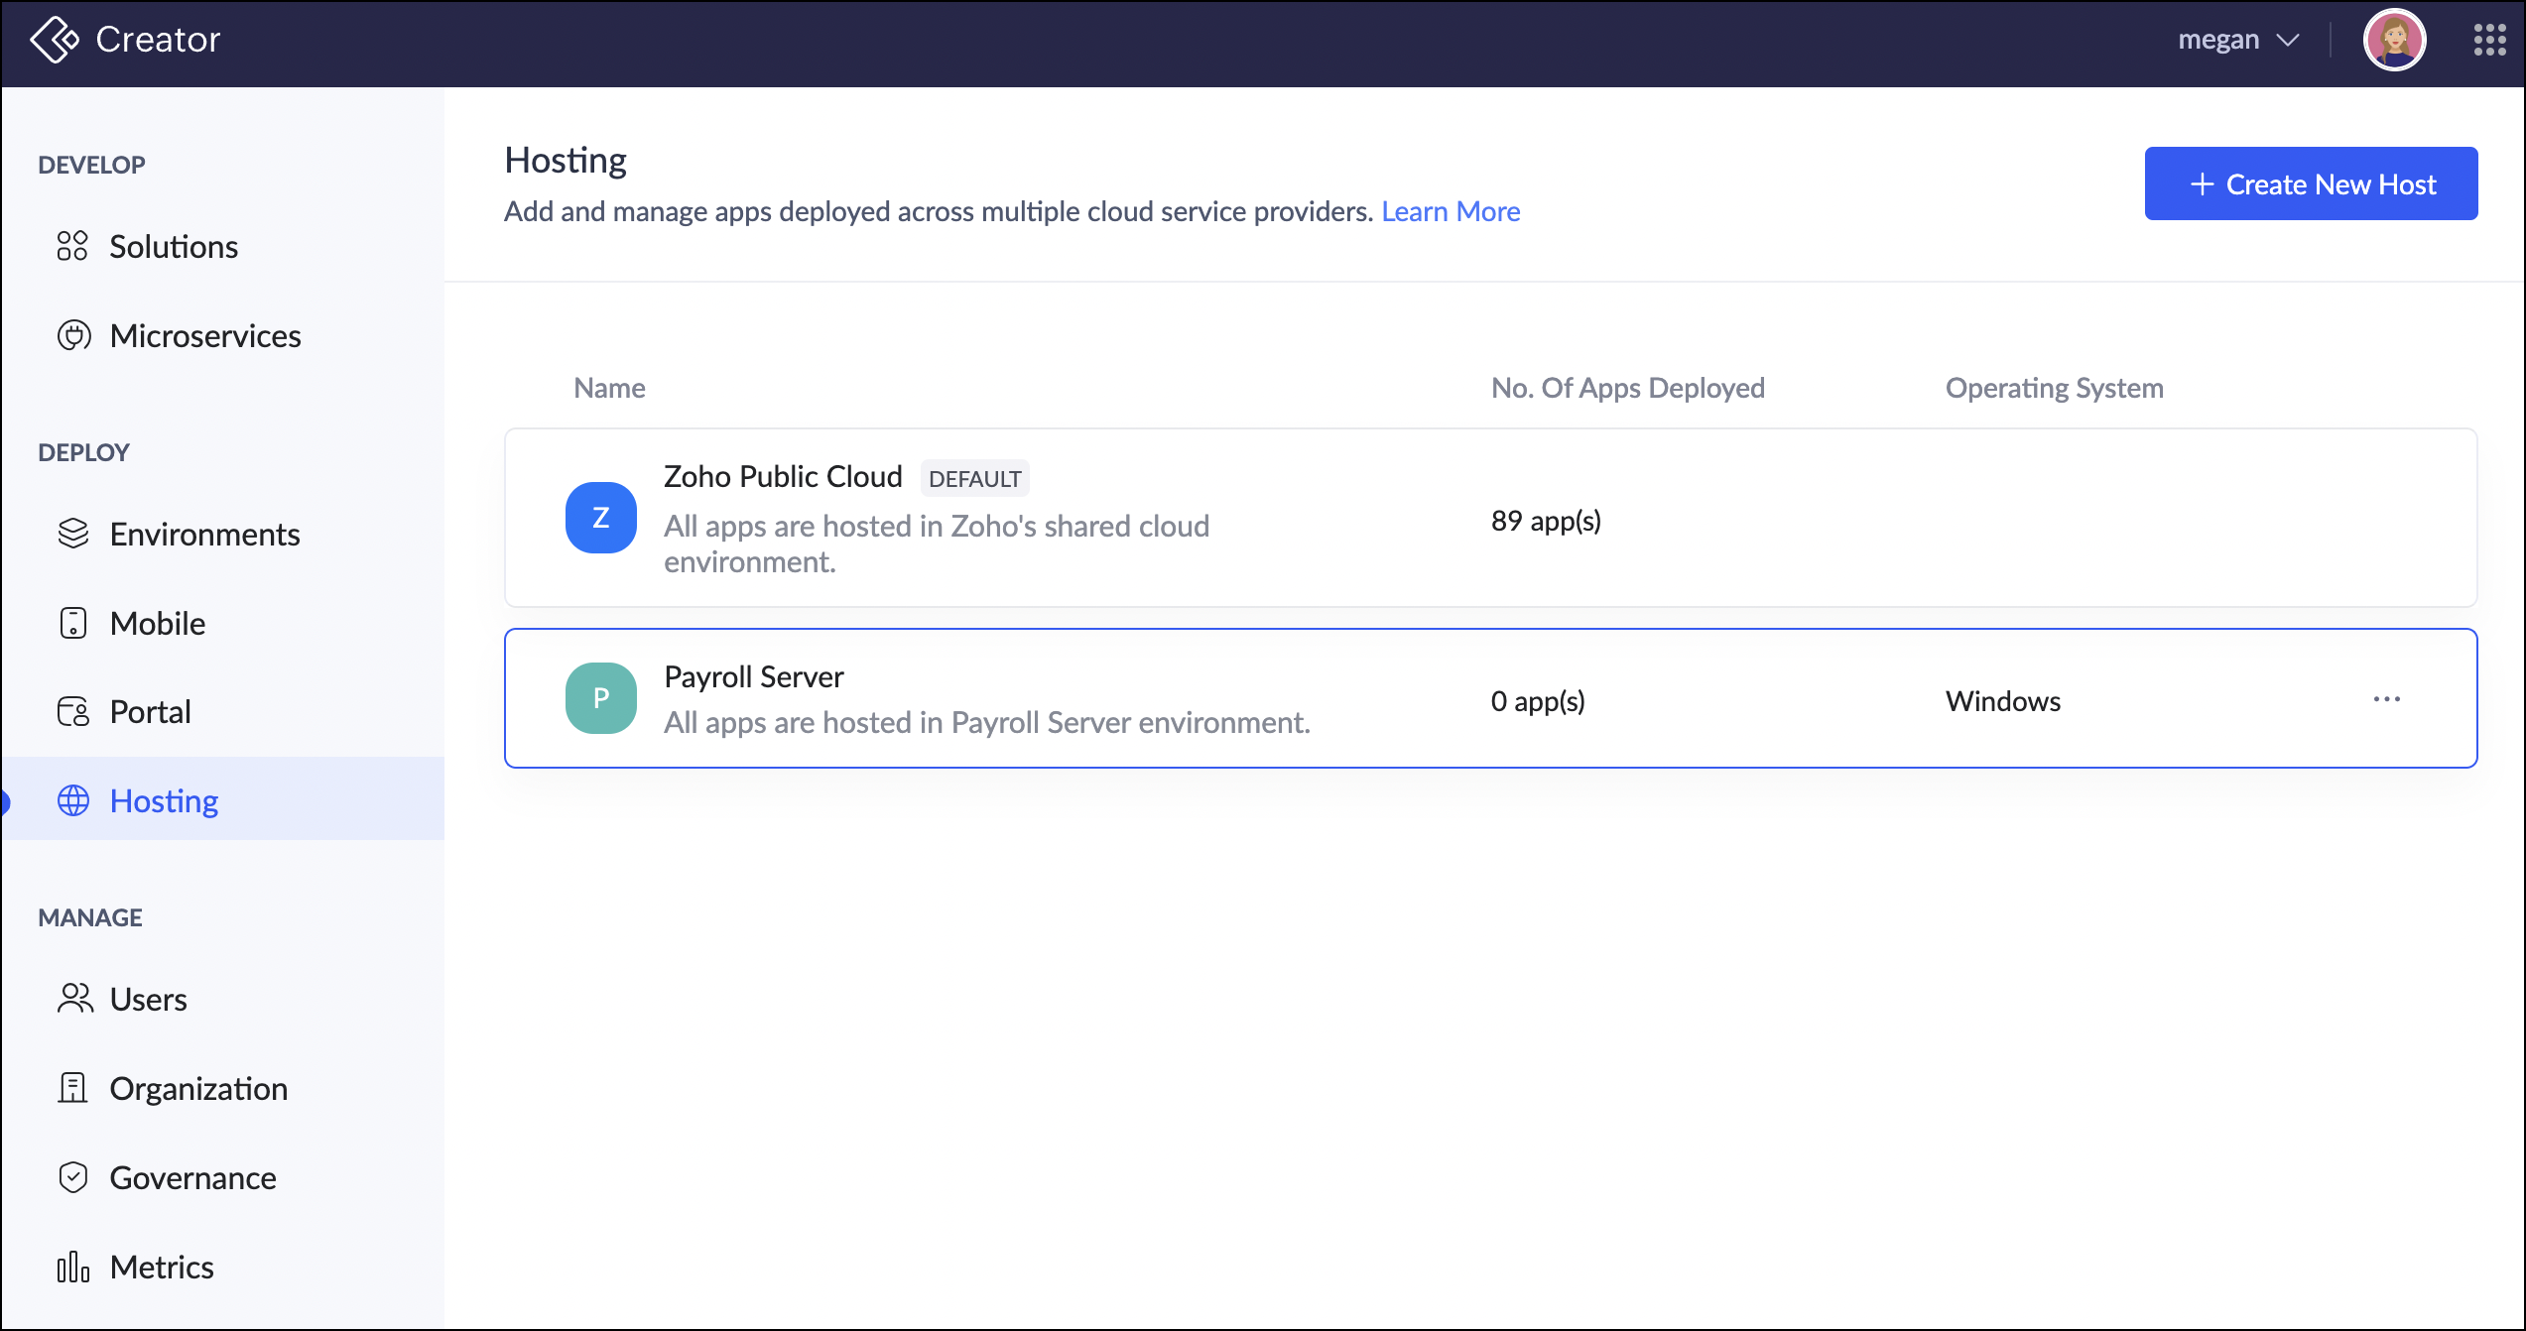The image size is (2526, 1331).
Task: Select Hosting in the sidebar
Action: [x=164, y=800]
